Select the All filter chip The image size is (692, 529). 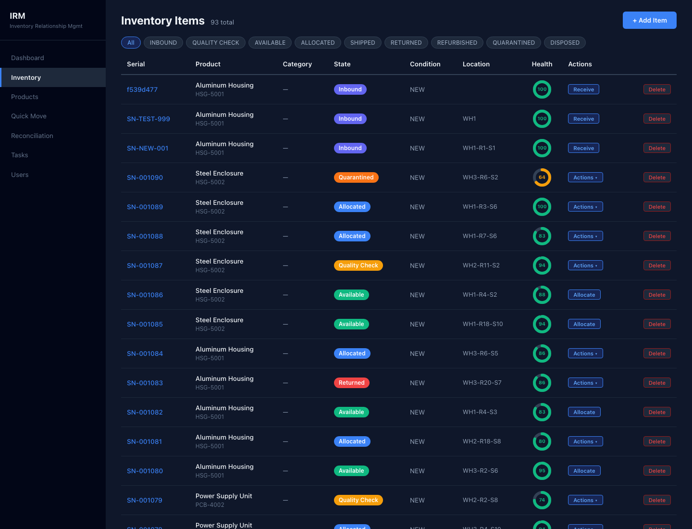point(131,43)
